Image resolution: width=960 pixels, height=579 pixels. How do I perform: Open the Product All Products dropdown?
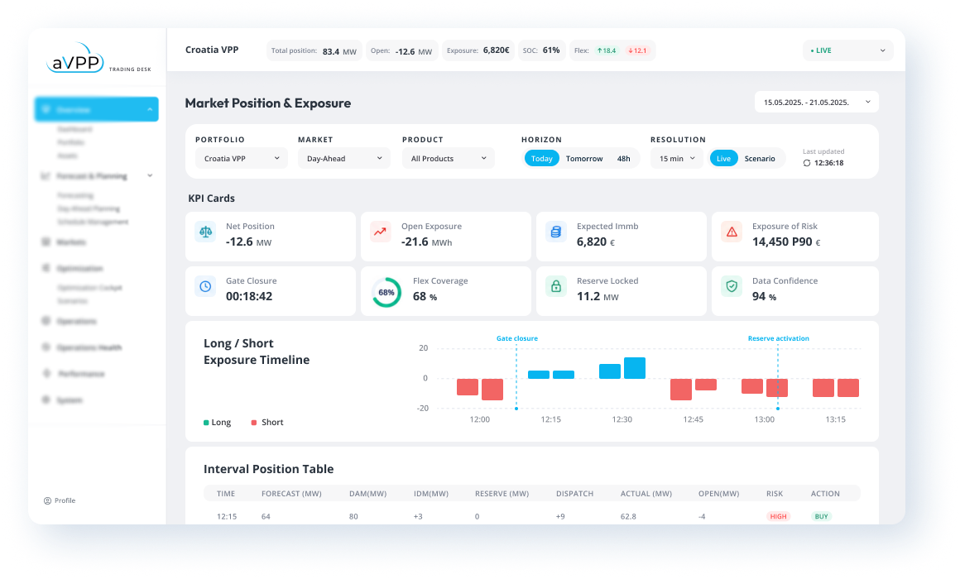pyautogui.click(x=449, y=159)
